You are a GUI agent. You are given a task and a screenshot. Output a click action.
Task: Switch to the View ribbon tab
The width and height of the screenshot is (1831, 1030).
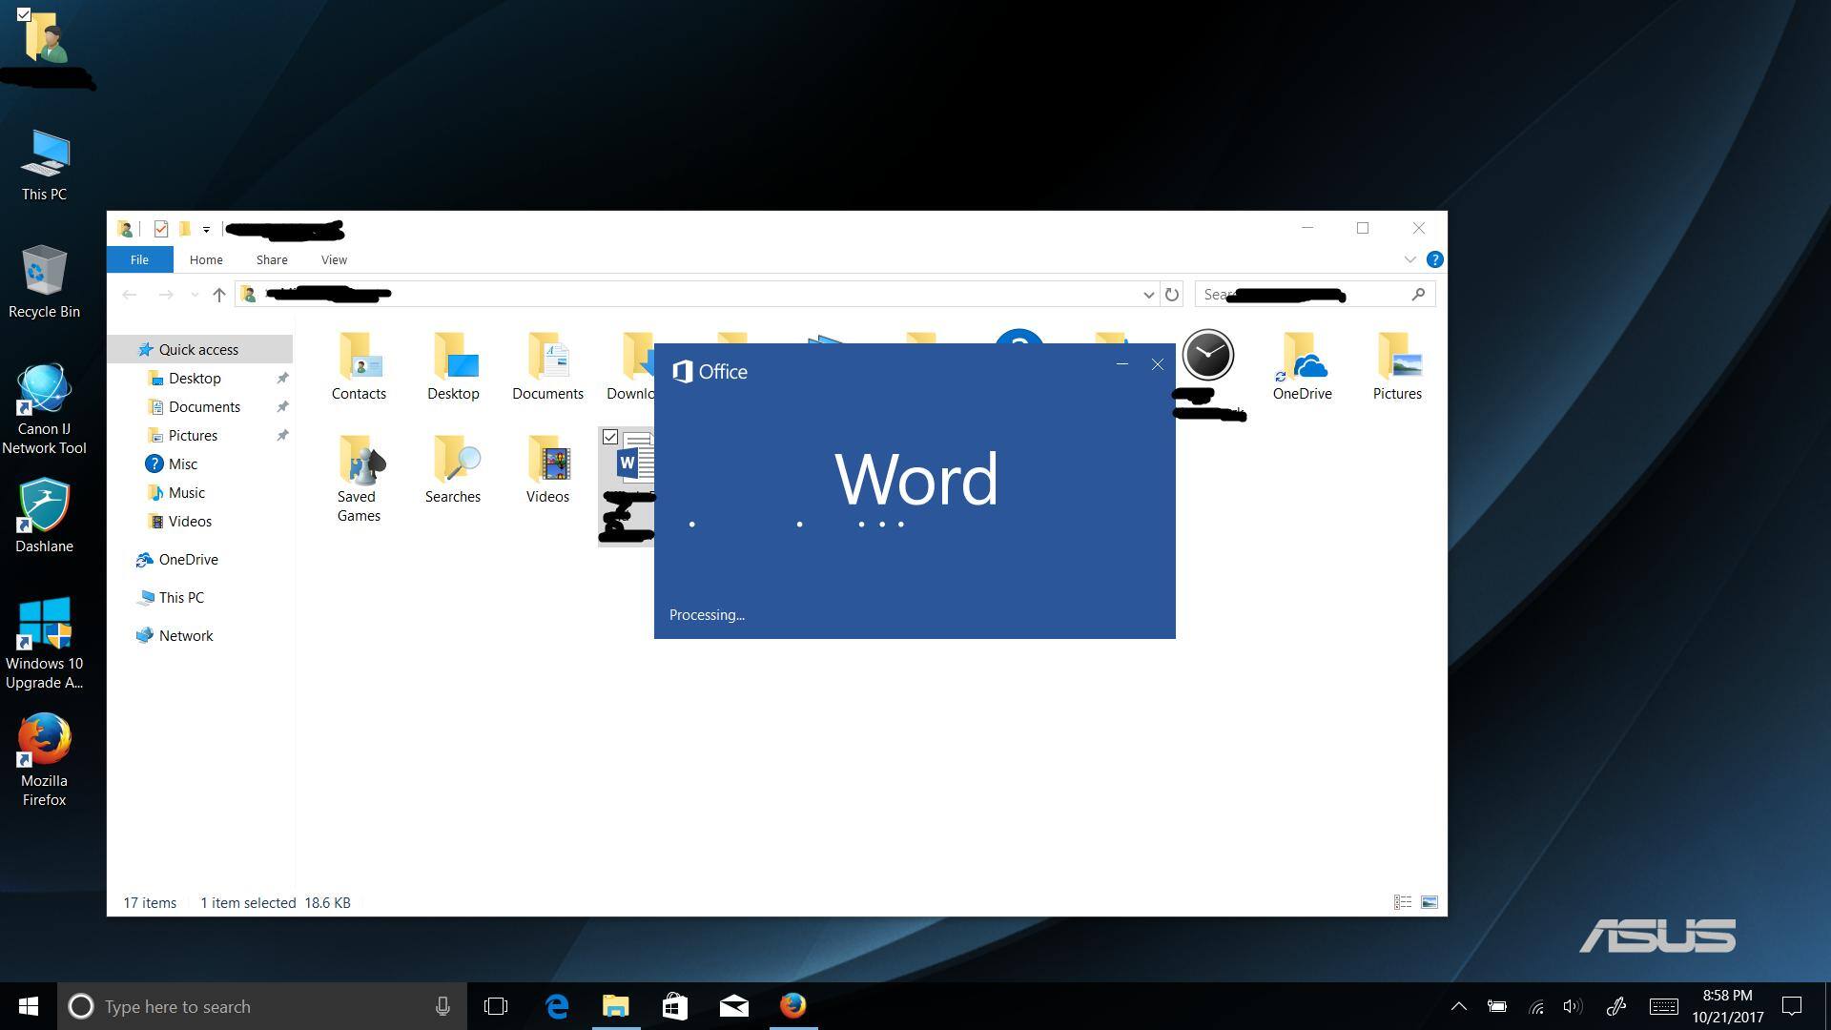(333, 259)
